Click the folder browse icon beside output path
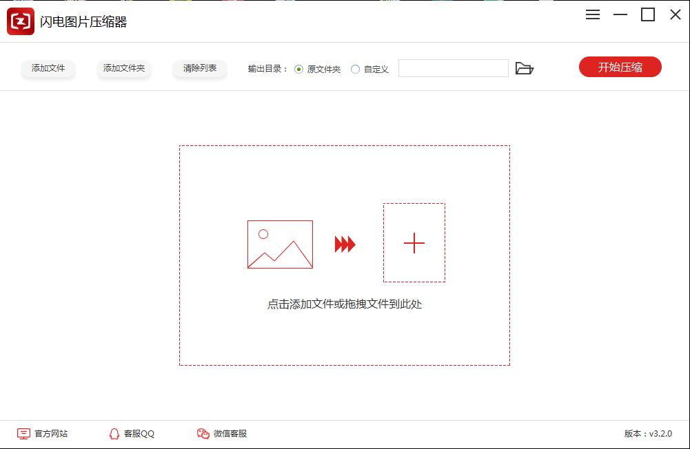The height and width of the screenshot is (449, 690). pos(525,68)
